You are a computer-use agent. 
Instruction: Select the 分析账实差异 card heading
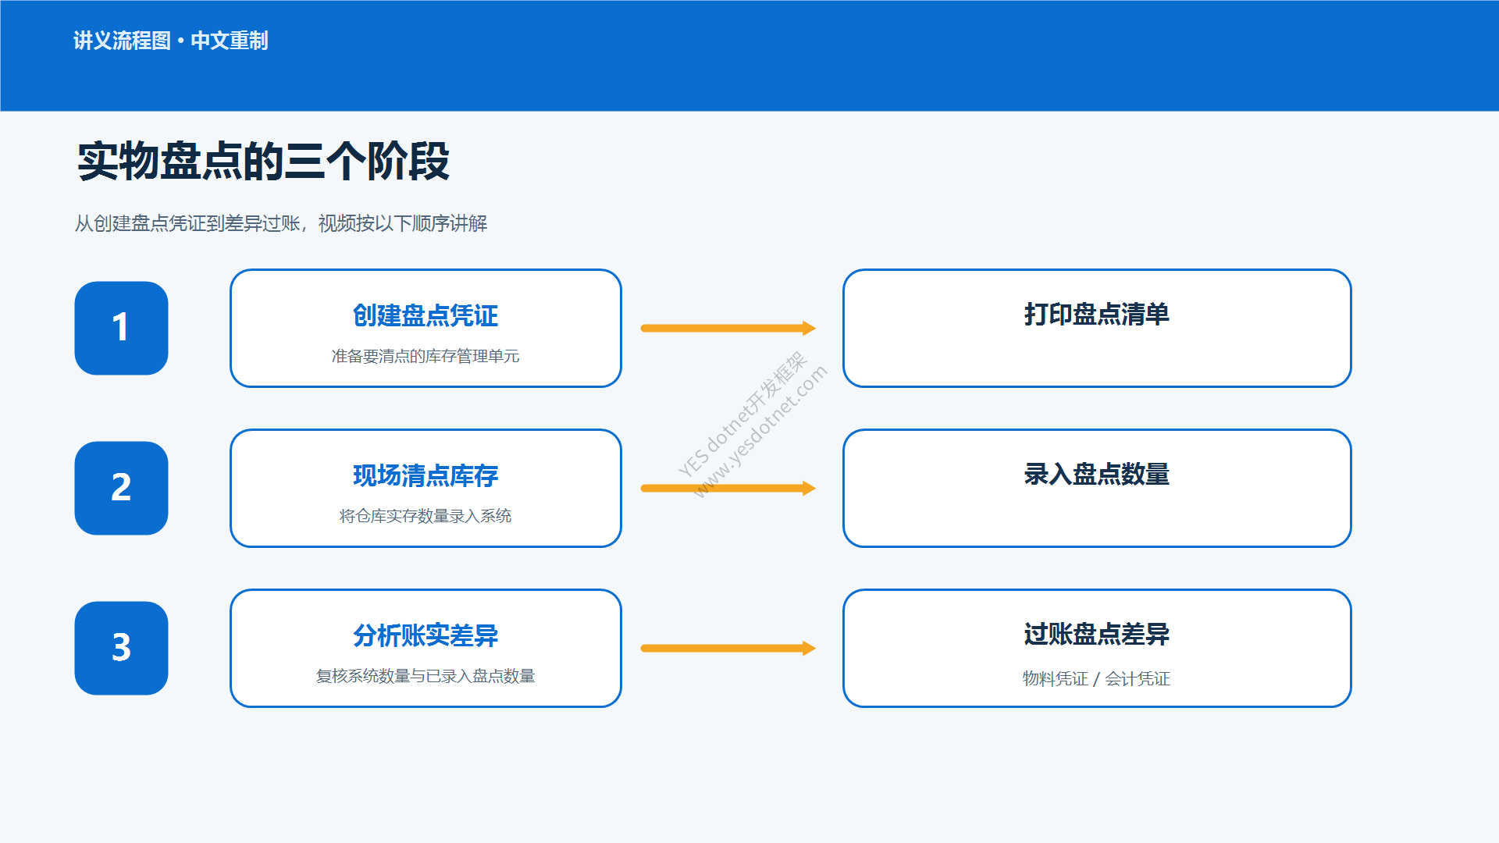(x=425, y=635)
